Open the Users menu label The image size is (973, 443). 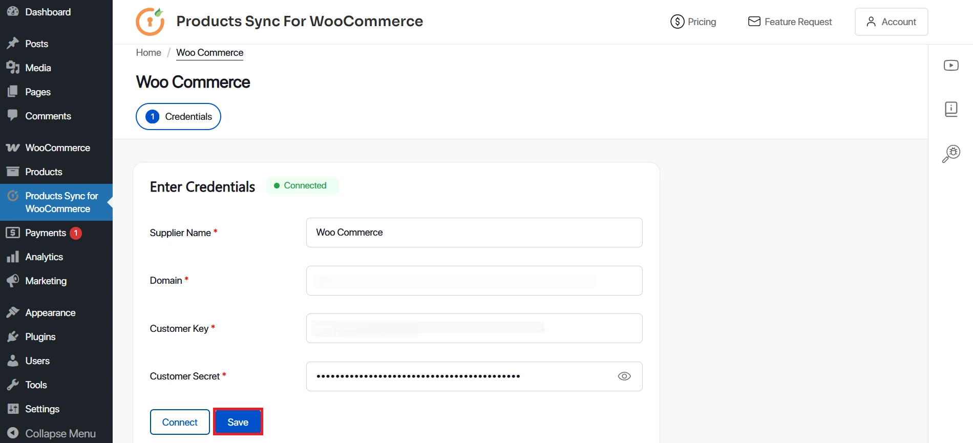click(x=37, y=361)
